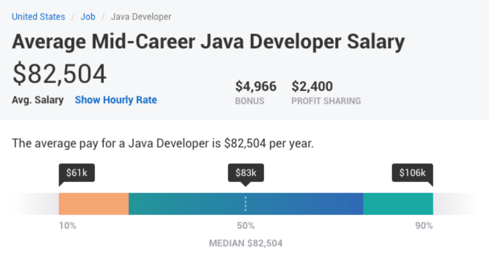Click the $2,400 profit sharing amount
The image size is (489, 264).
[312, 87]
